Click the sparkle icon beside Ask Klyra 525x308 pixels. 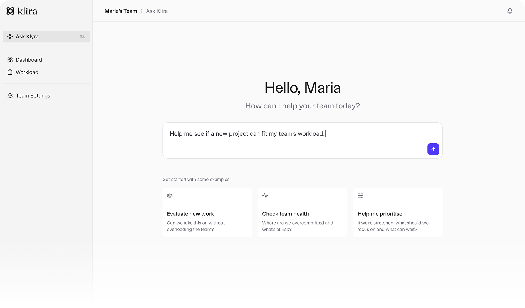point(10,37)
